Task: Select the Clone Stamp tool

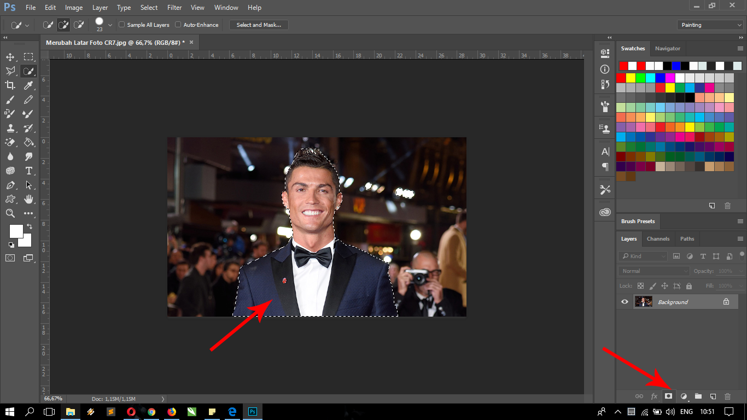Action: [10, 128]
